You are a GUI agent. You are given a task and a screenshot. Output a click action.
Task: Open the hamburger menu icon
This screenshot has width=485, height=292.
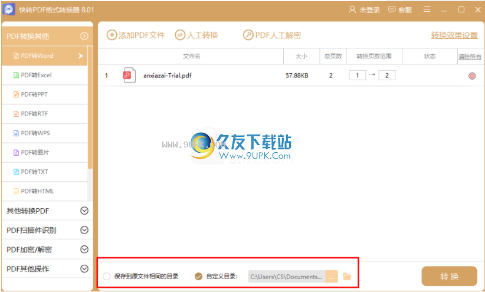coord(427,9)
